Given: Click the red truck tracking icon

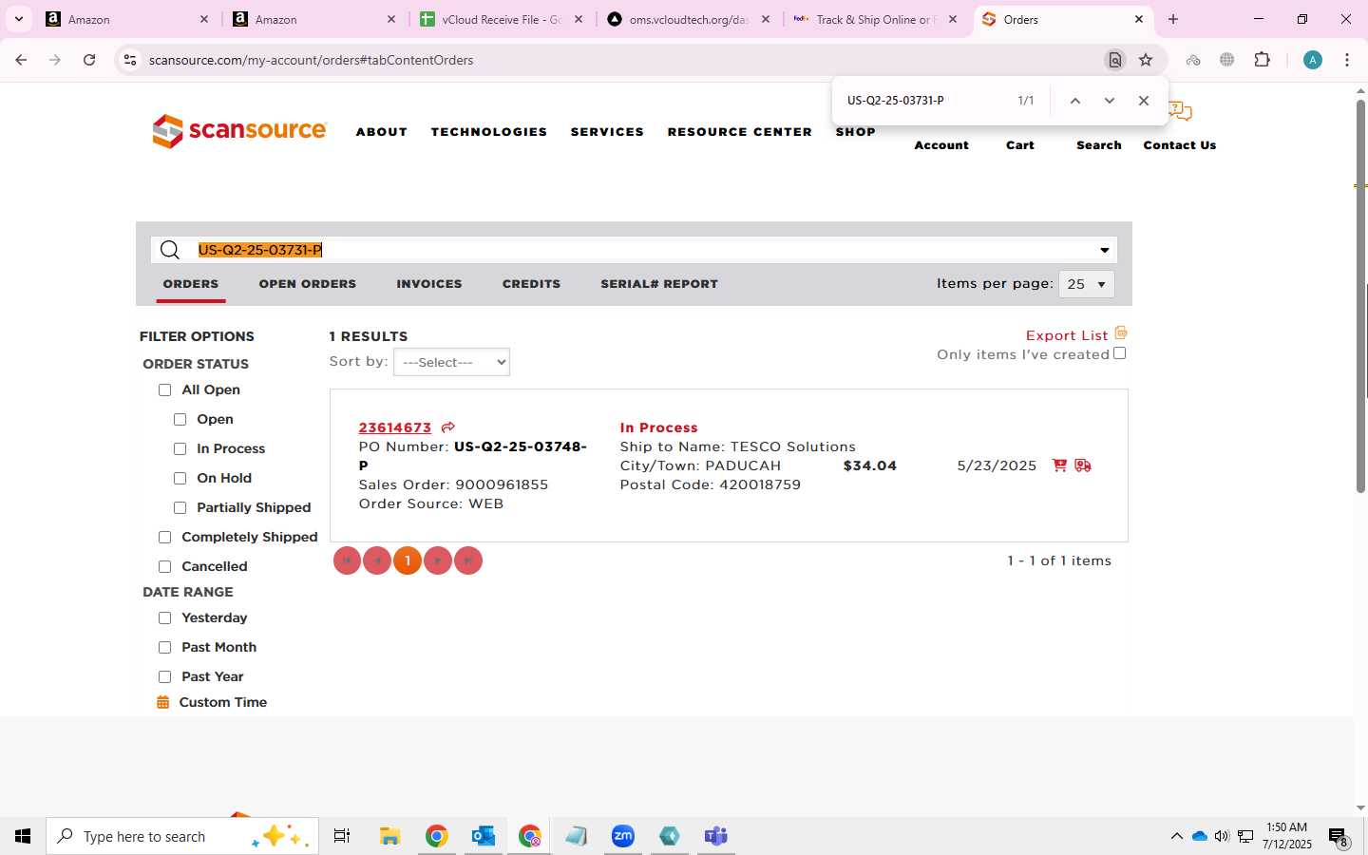Looking at the screenshot, I should point(1083,465).
